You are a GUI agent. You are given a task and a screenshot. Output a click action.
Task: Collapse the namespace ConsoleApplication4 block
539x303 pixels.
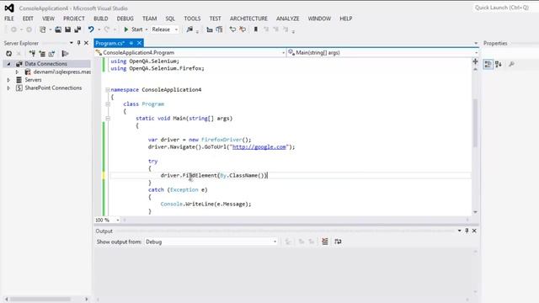[108, 90]
